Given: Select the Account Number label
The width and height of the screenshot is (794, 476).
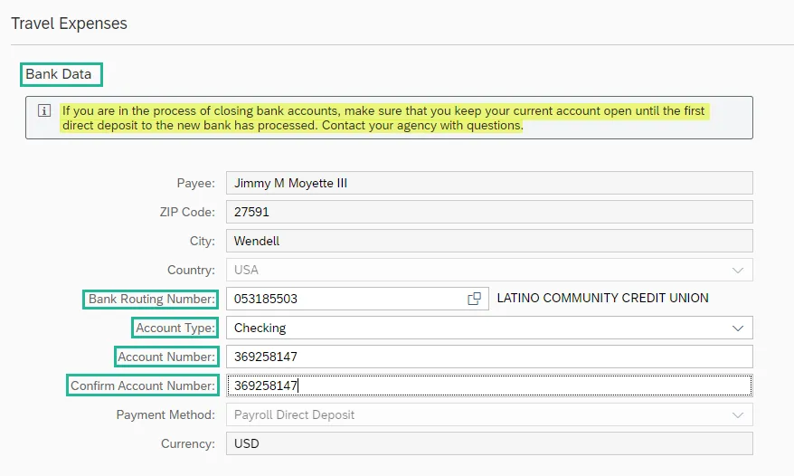Looking at the screenshot, I should [166, 357].
